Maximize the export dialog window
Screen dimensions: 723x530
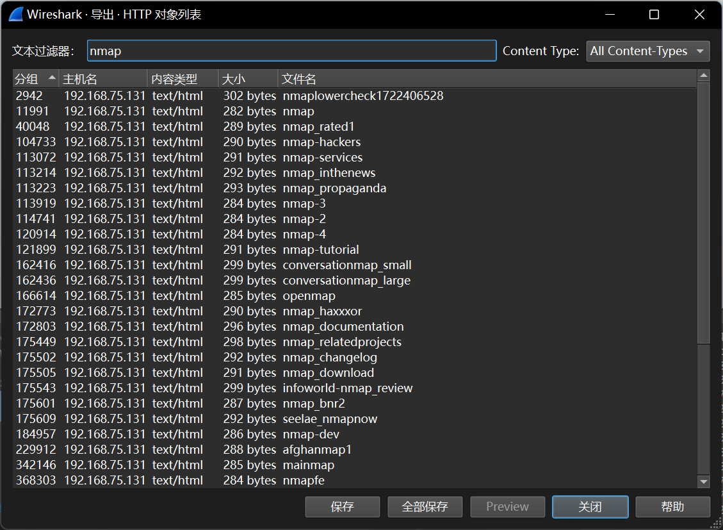pos(654,15)
